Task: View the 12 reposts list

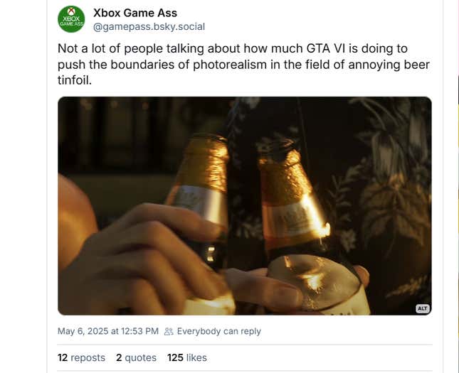Action: pos(81,357)
